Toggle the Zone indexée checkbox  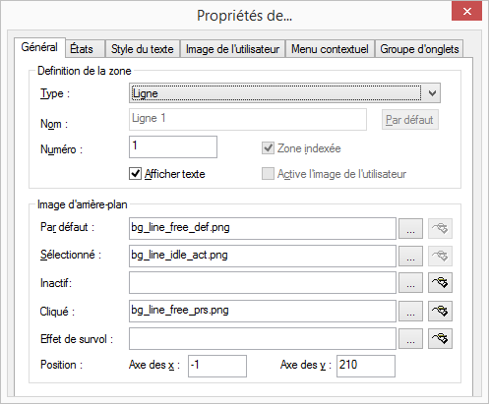[268, 148]
